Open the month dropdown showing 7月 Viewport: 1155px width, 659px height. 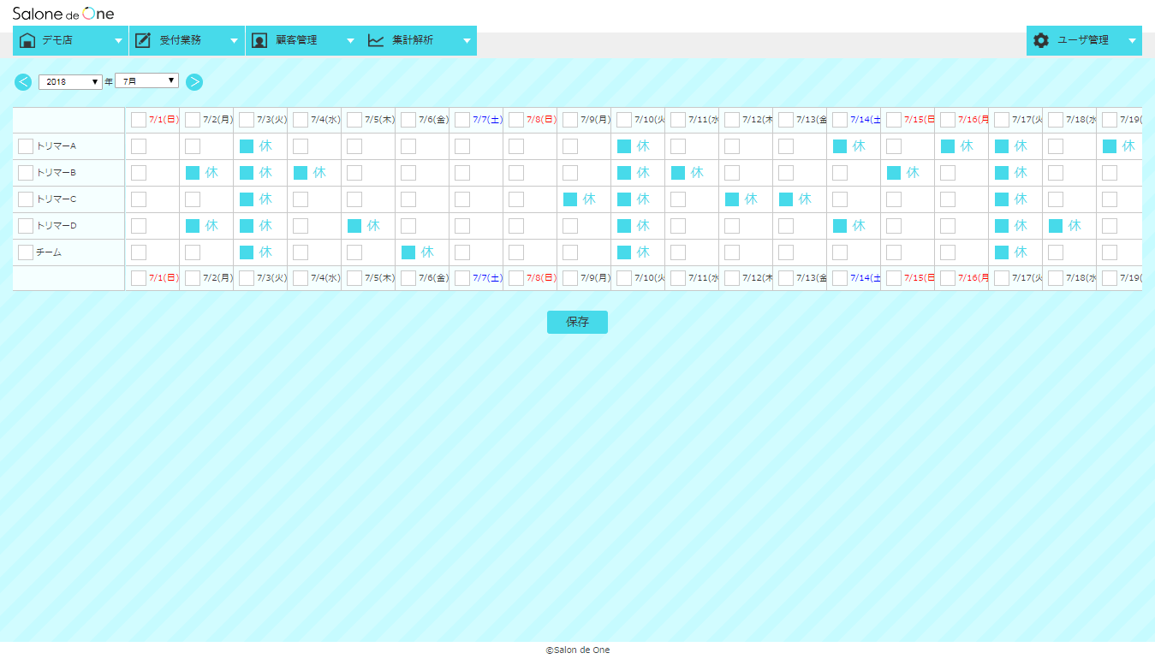click(x=146, y=81)
